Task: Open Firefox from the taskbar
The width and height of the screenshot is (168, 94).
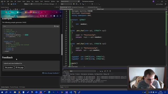Action: point(41,92)
